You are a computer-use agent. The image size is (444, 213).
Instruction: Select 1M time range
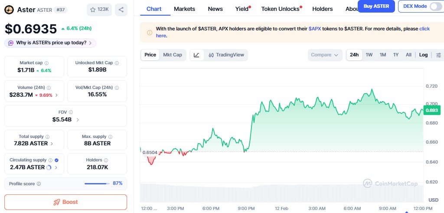383,55
